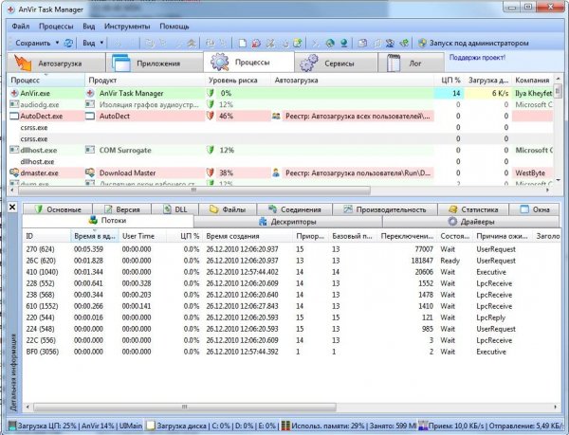Viewport: 569px width, 435px height.
Task: Click the Сохранить toolbar button
Action: point(32,43)
